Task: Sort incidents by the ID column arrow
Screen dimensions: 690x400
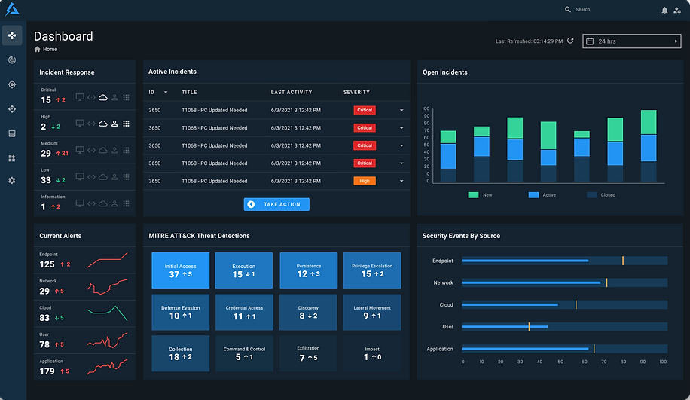Action: [166, 93]
